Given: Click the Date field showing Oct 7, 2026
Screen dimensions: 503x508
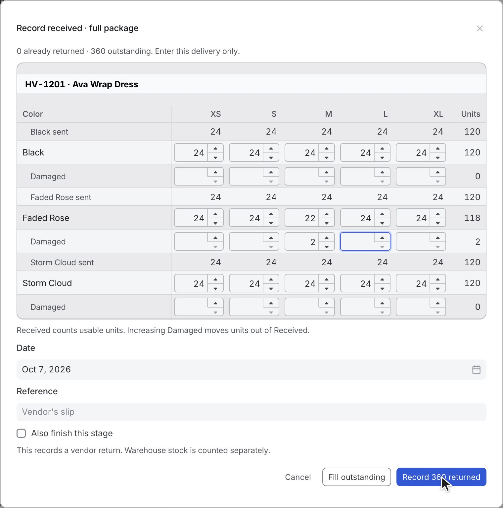Looking at the screenshot, I should coord(251,369).
